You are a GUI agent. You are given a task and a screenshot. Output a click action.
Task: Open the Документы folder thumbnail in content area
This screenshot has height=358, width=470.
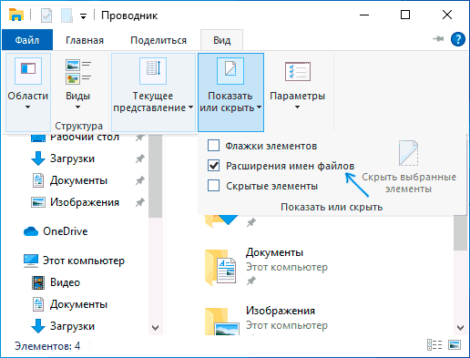tap(220, 268)
